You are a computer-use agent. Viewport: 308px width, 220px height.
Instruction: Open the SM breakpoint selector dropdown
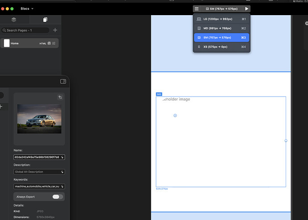pos(221,9)
